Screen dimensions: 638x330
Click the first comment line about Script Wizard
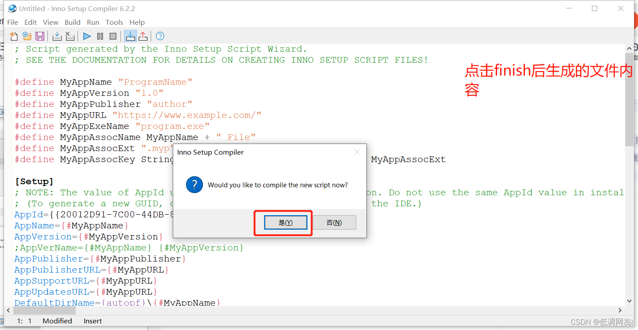[160, 49]
